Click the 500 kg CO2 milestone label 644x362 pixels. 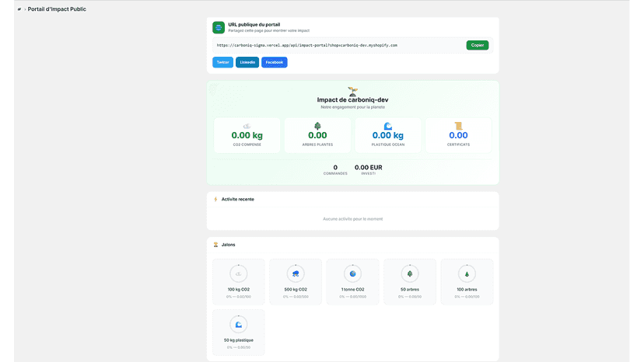[x=296, y=289]
